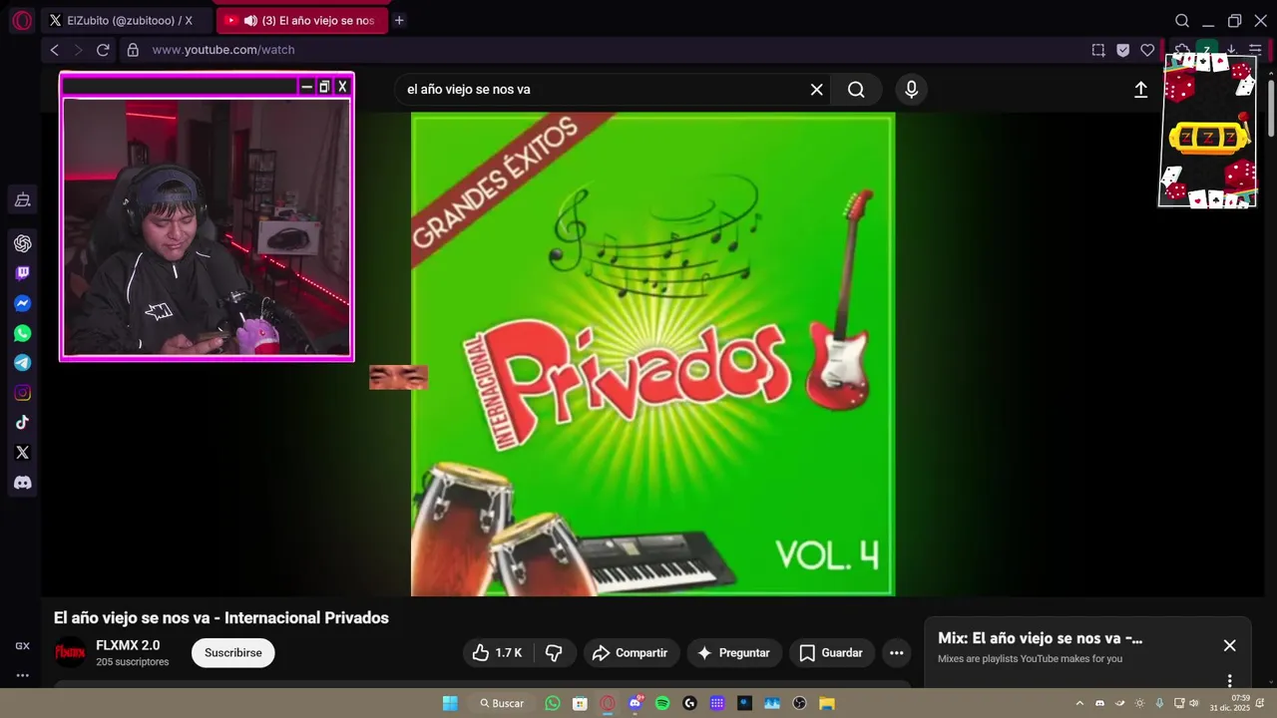Start voice search with the microphone
The width and height of the screenshot is (1277, 718).
pos(911,90)
